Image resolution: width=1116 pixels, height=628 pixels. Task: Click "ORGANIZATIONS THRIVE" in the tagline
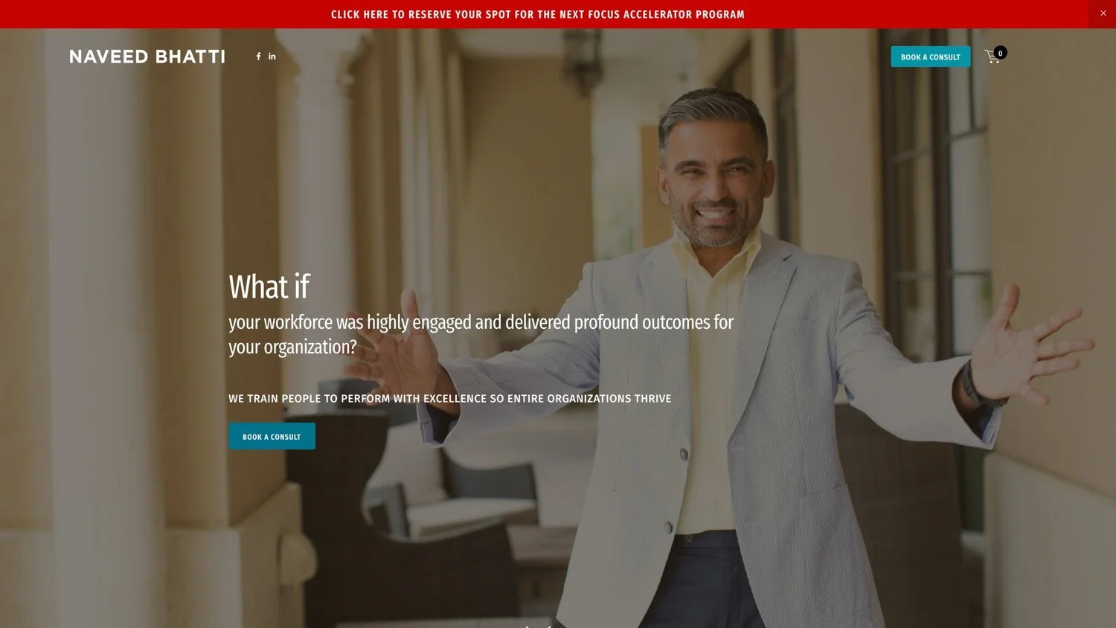pos(609,399)
